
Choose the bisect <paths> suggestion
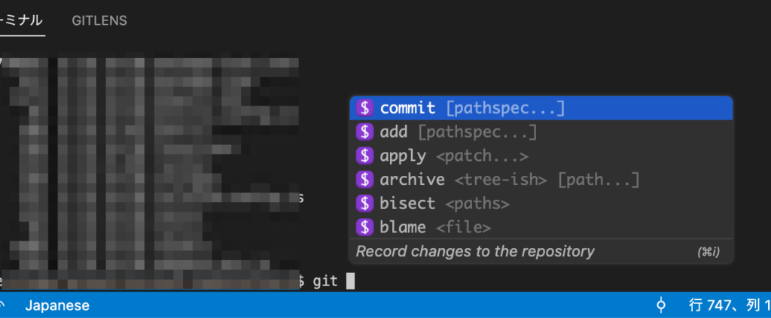541,203
